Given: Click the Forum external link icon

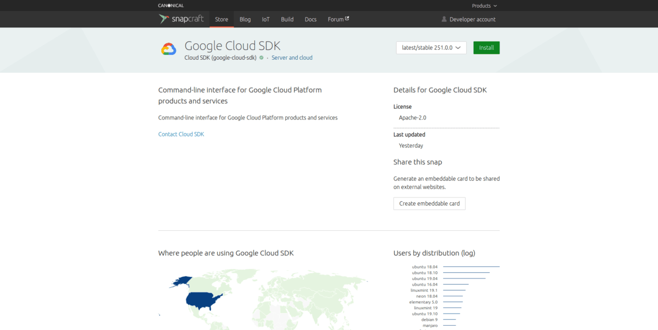Looking at the screenshot, I should click(347, 19).
